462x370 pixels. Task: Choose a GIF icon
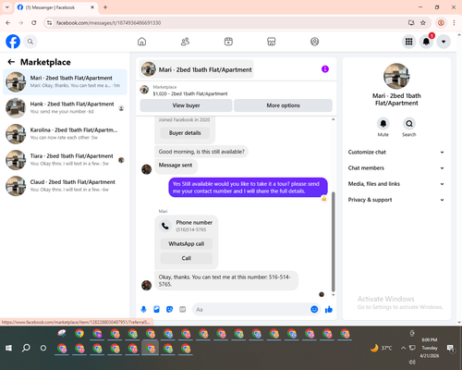click(183, 309)
